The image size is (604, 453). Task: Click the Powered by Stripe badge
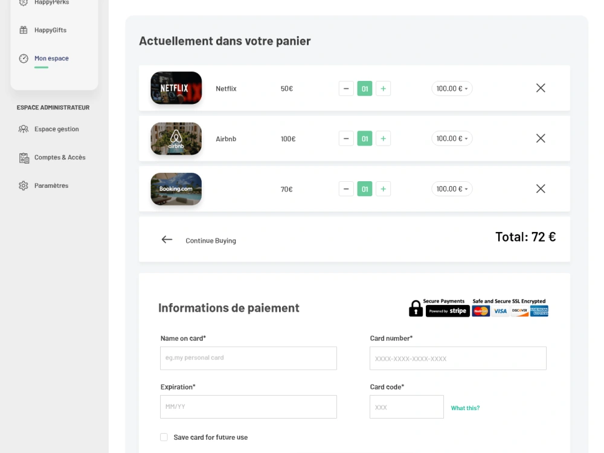pyautogui.click(x=448, y=311)
